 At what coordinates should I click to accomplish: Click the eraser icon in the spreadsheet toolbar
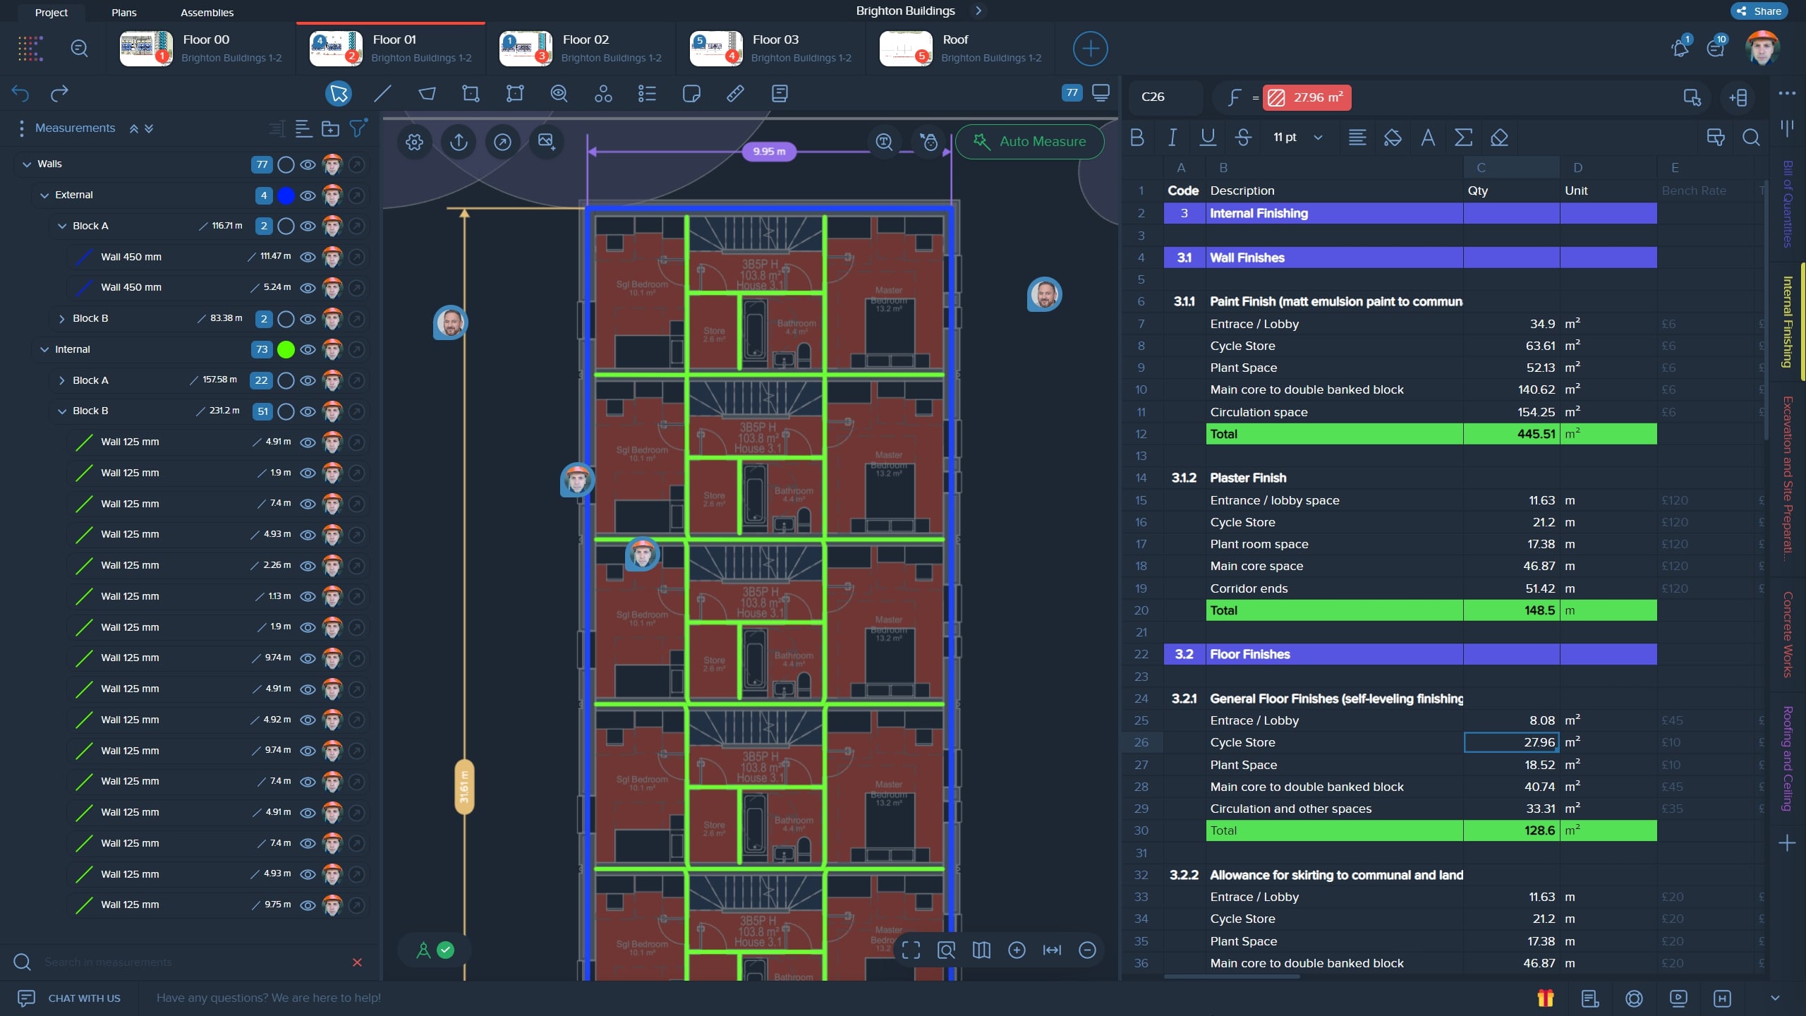pos(1500,138)
